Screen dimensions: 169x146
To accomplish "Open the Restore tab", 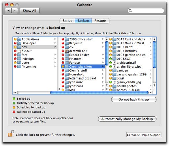I will point(100,21).
